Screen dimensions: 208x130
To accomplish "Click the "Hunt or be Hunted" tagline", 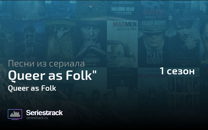I will tap(122, 3).
